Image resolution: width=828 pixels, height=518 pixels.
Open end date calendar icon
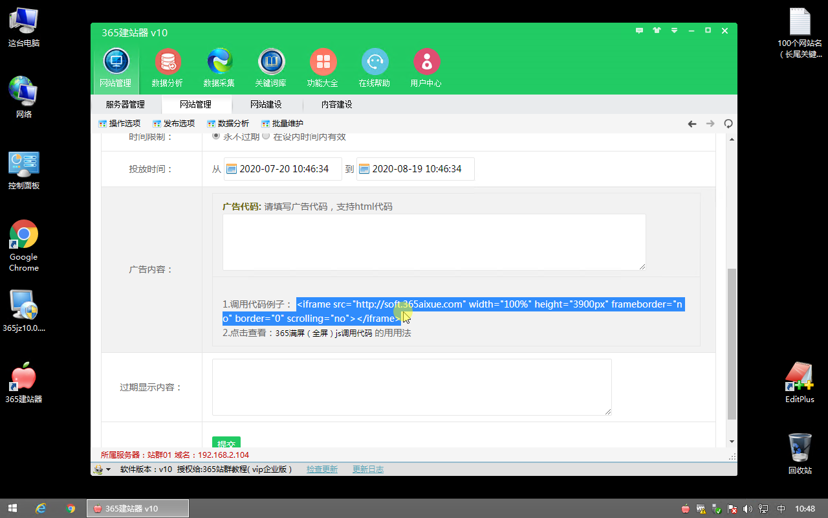tap(364, 169)
